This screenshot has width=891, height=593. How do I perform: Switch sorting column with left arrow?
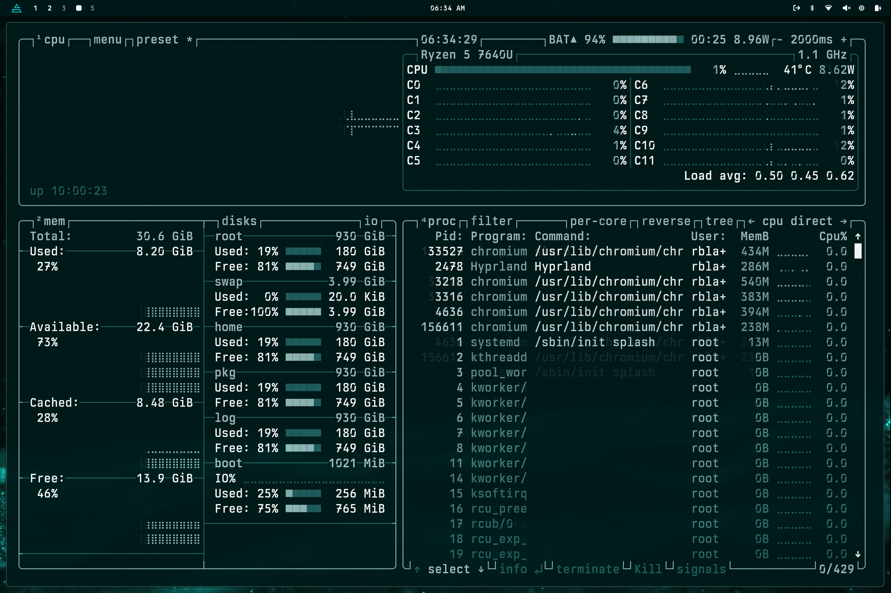[751, 221]
